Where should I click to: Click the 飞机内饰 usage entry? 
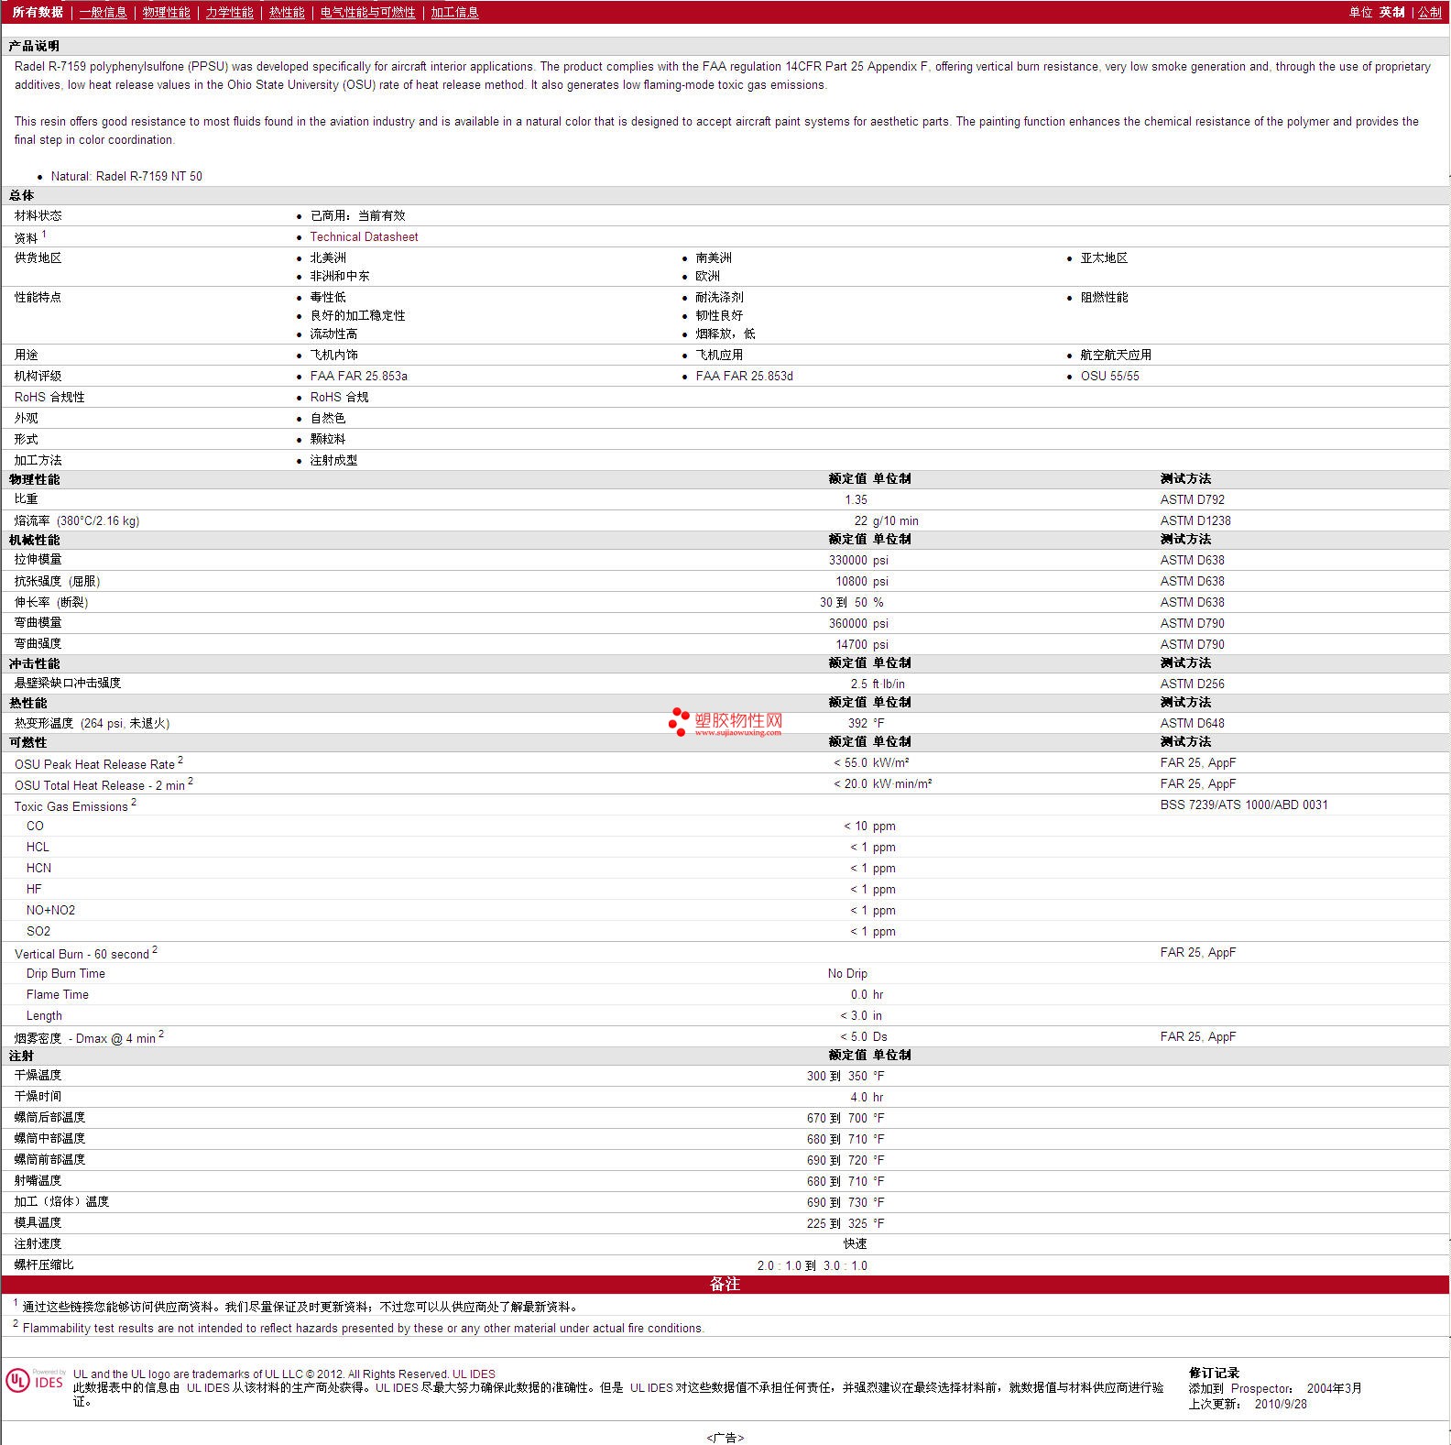coord(333,355)
